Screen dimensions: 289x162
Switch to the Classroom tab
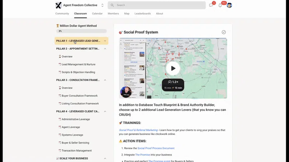click(80, 14)
